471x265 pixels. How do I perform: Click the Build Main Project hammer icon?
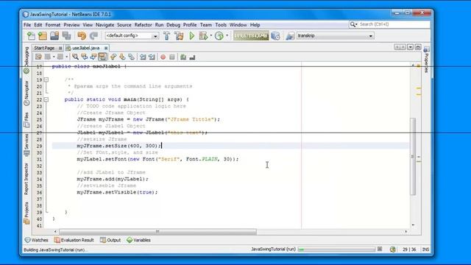(167, 36)
